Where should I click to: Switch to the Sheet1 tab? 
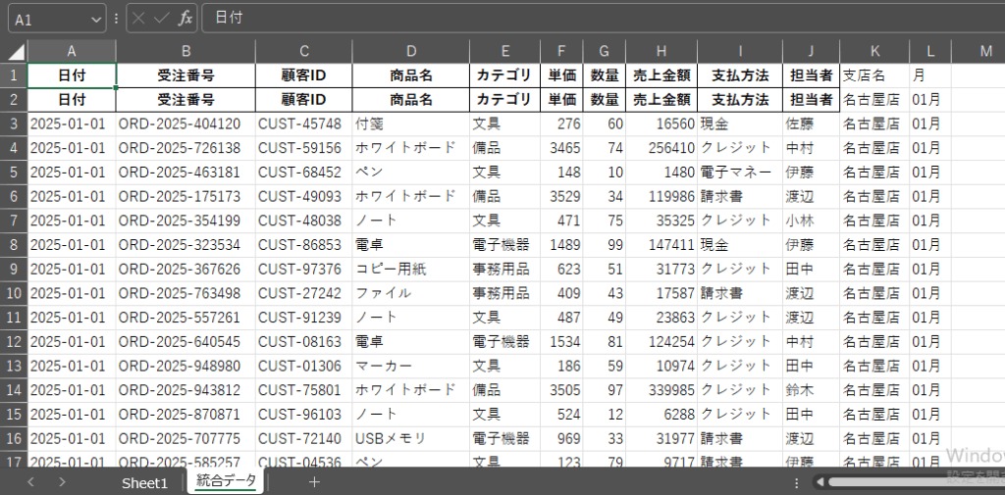pos(144,482)
